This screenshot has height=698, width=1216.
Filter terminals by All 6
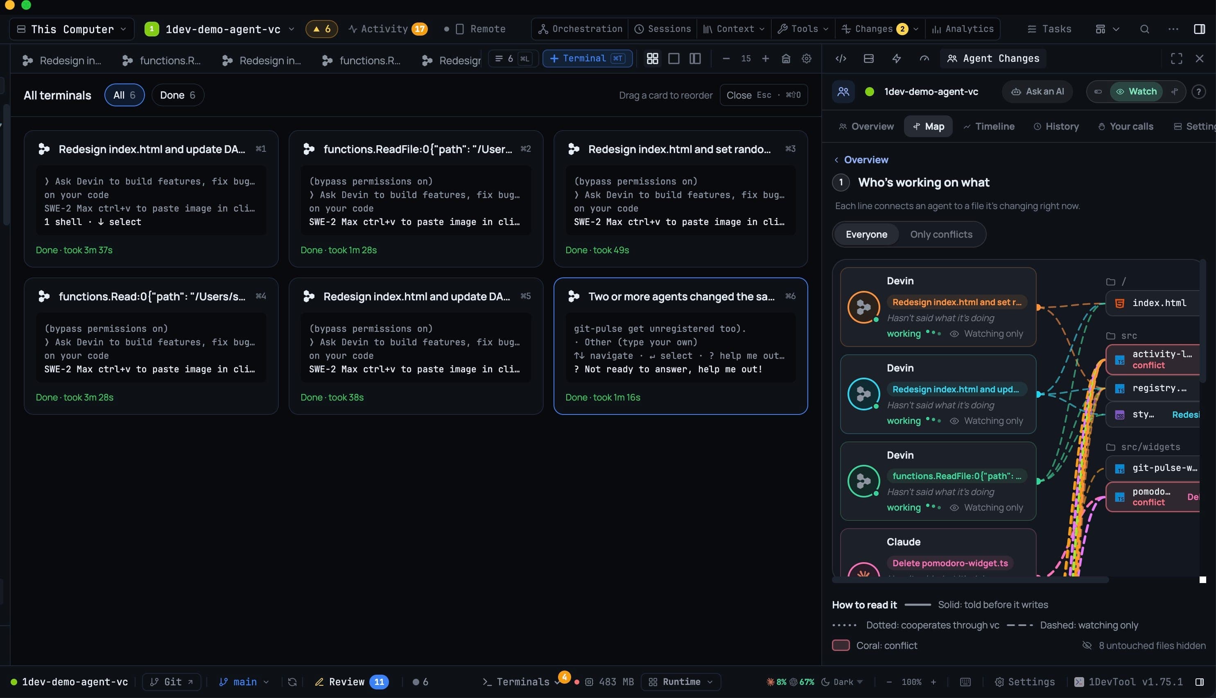pos(124,95)
